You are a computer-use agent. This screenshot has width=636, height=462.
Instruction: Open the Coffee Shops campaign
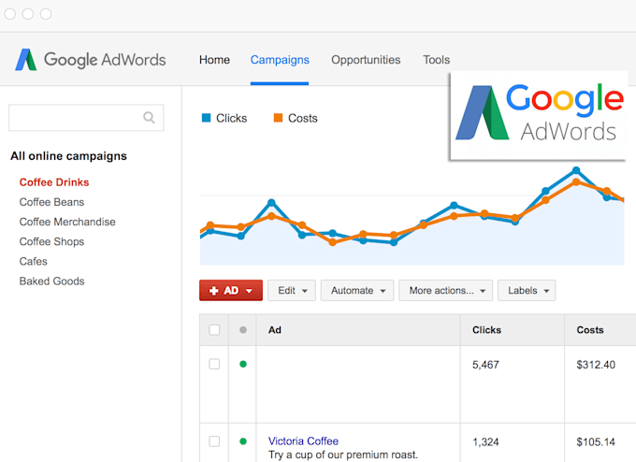51,241
